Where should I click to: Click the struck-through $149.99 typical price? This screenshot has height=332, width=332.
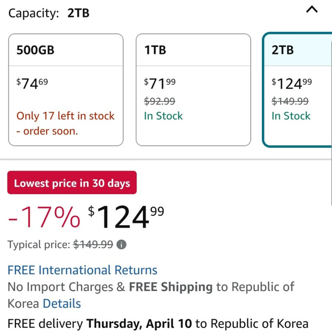click(93, 244)
